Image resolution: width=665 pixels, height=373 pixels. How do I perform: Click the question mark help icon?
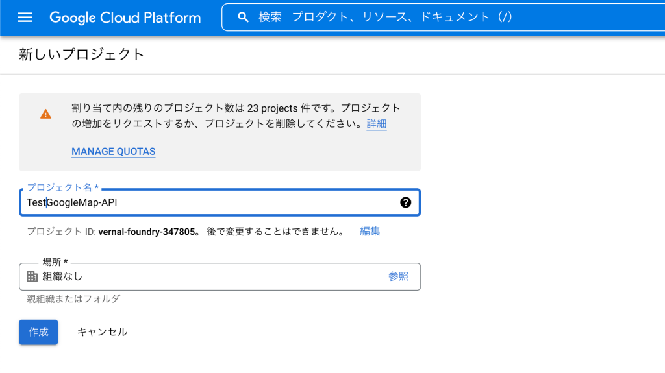click(x=405, y=202)
